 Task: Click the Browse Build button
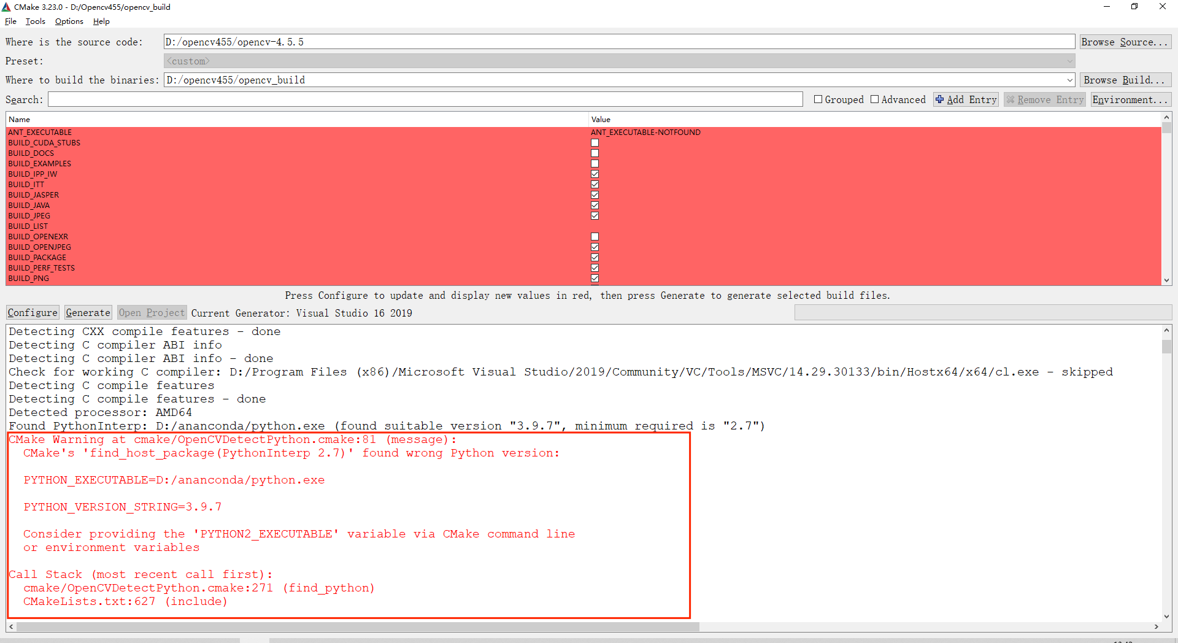[1125, 80]
